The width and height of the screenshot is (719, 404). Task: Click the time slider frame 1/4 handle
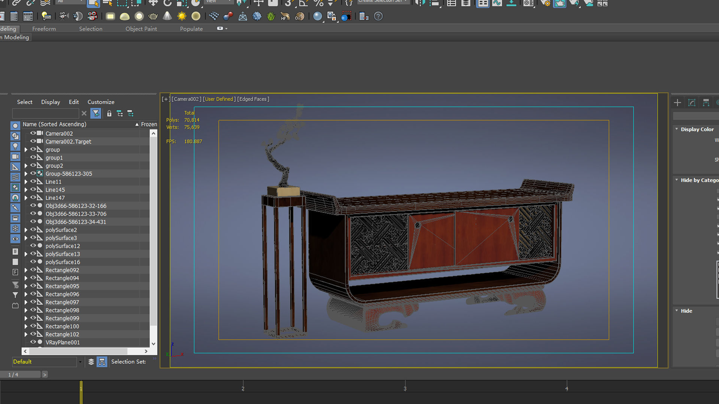click(x=20, y=374)
